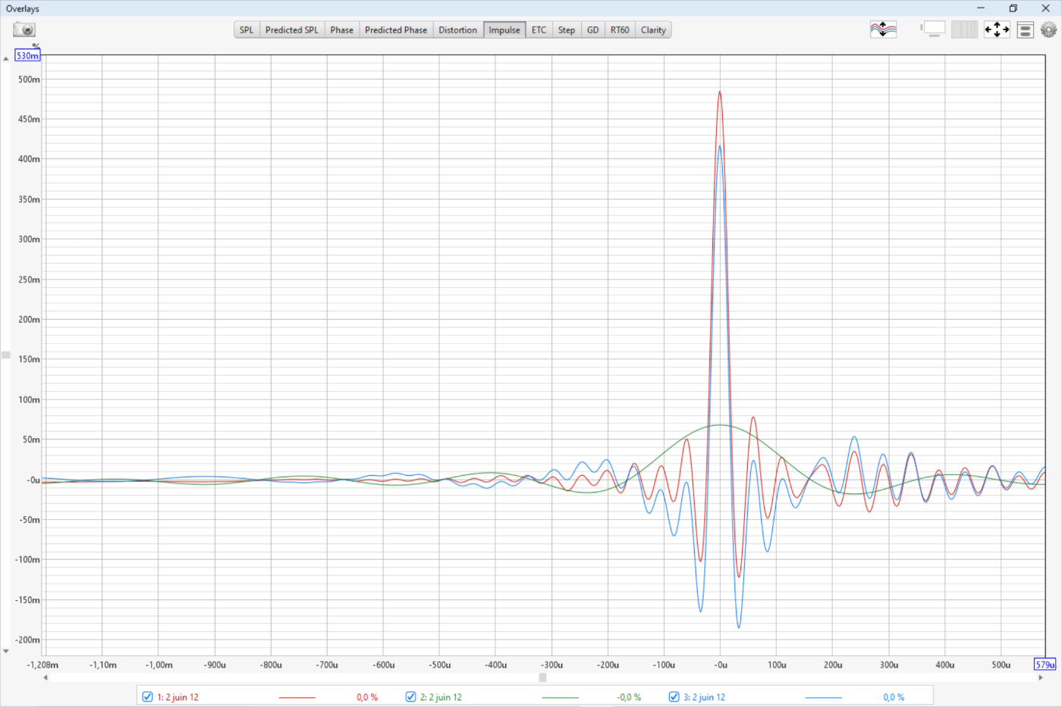Click the 530m top axis limit field
1062x707 pixels.
tap(27, 56)
